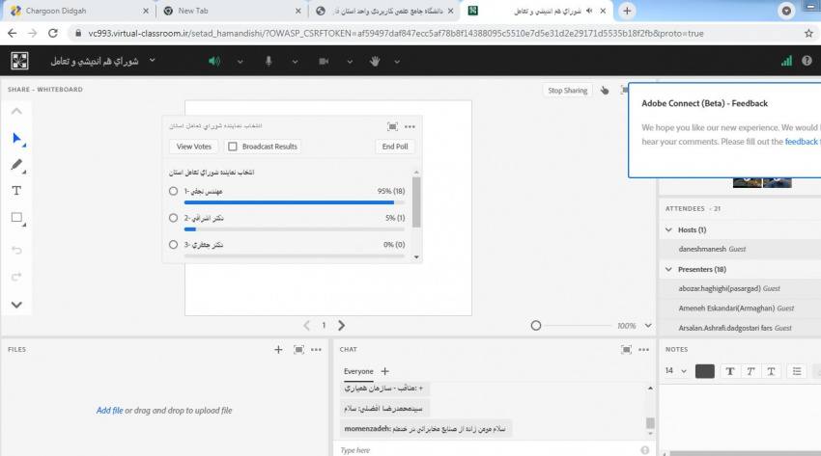The height and width of the screenshot is (456, 821).
Task: Collapse the Presenters (18) attendee group
Action: 668,269
